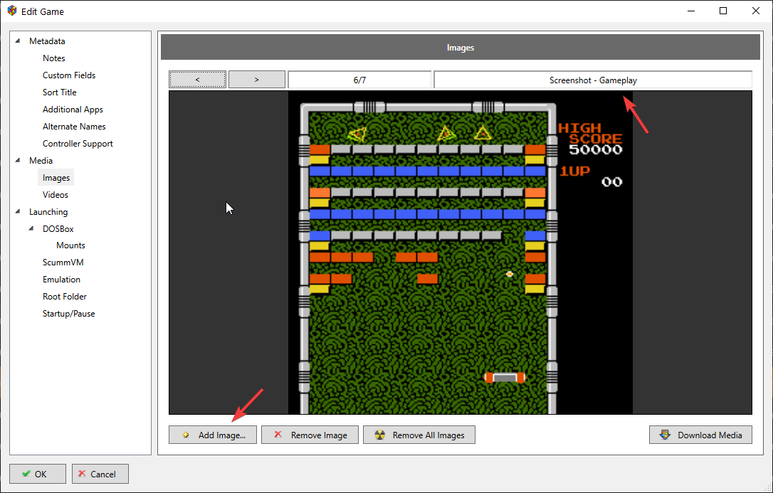This screenshot has height=493, width=773.
Task: Show the next image with the > button
Action: (x=256, y=79)
